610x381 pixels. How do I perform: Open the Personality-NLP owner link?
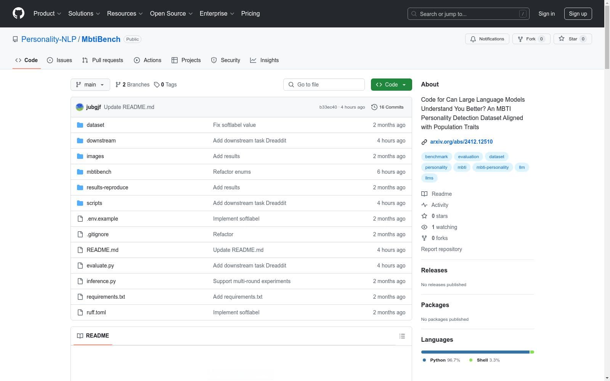49,39
